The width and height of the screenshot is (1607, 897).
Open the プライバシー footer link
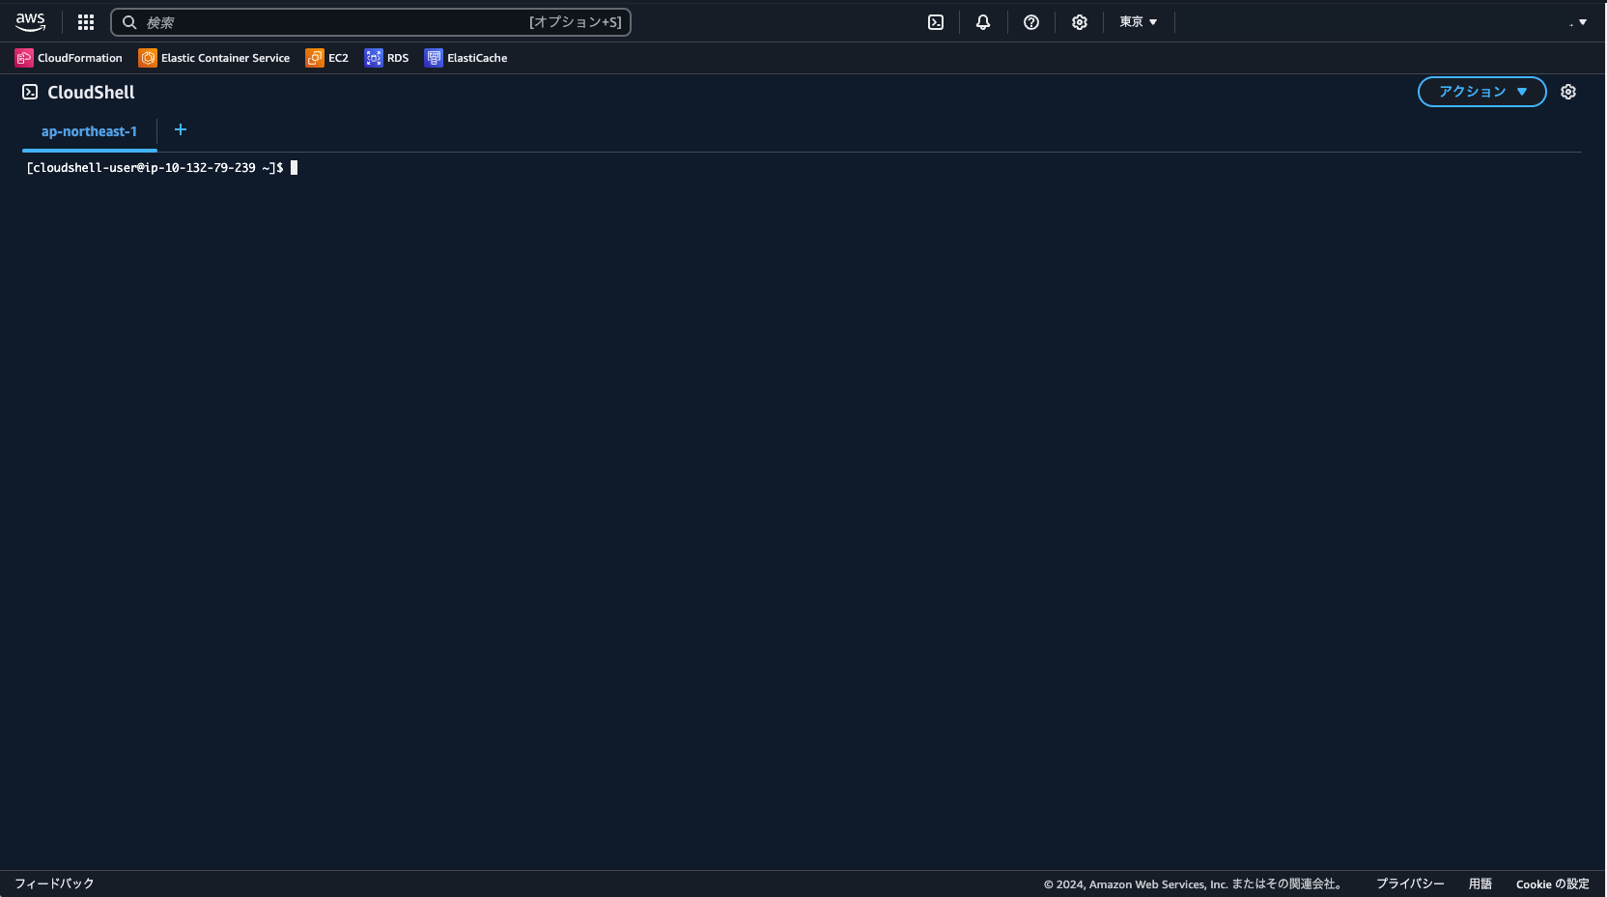tap(1410, 883)
